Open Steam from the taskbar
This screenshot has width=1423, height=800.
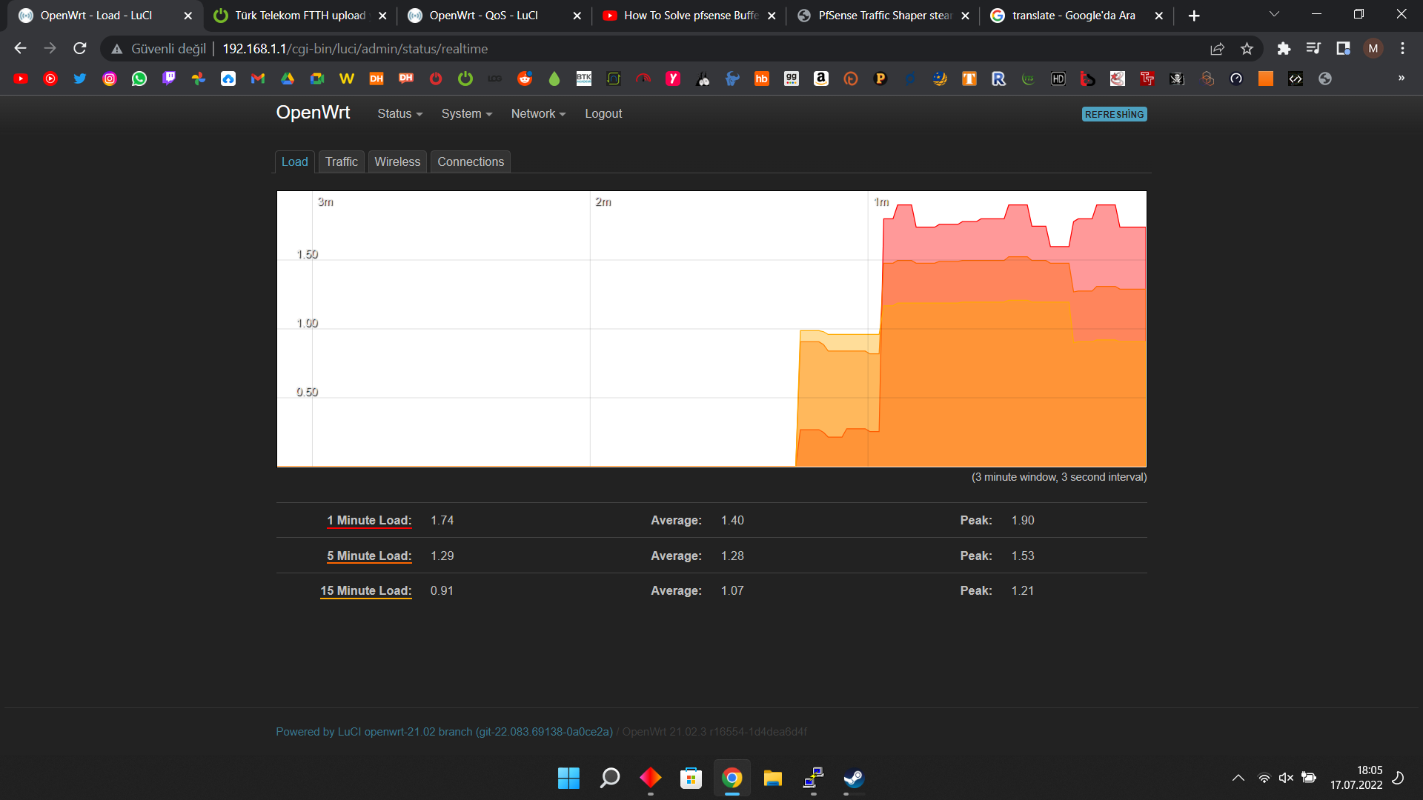point(854,779)
